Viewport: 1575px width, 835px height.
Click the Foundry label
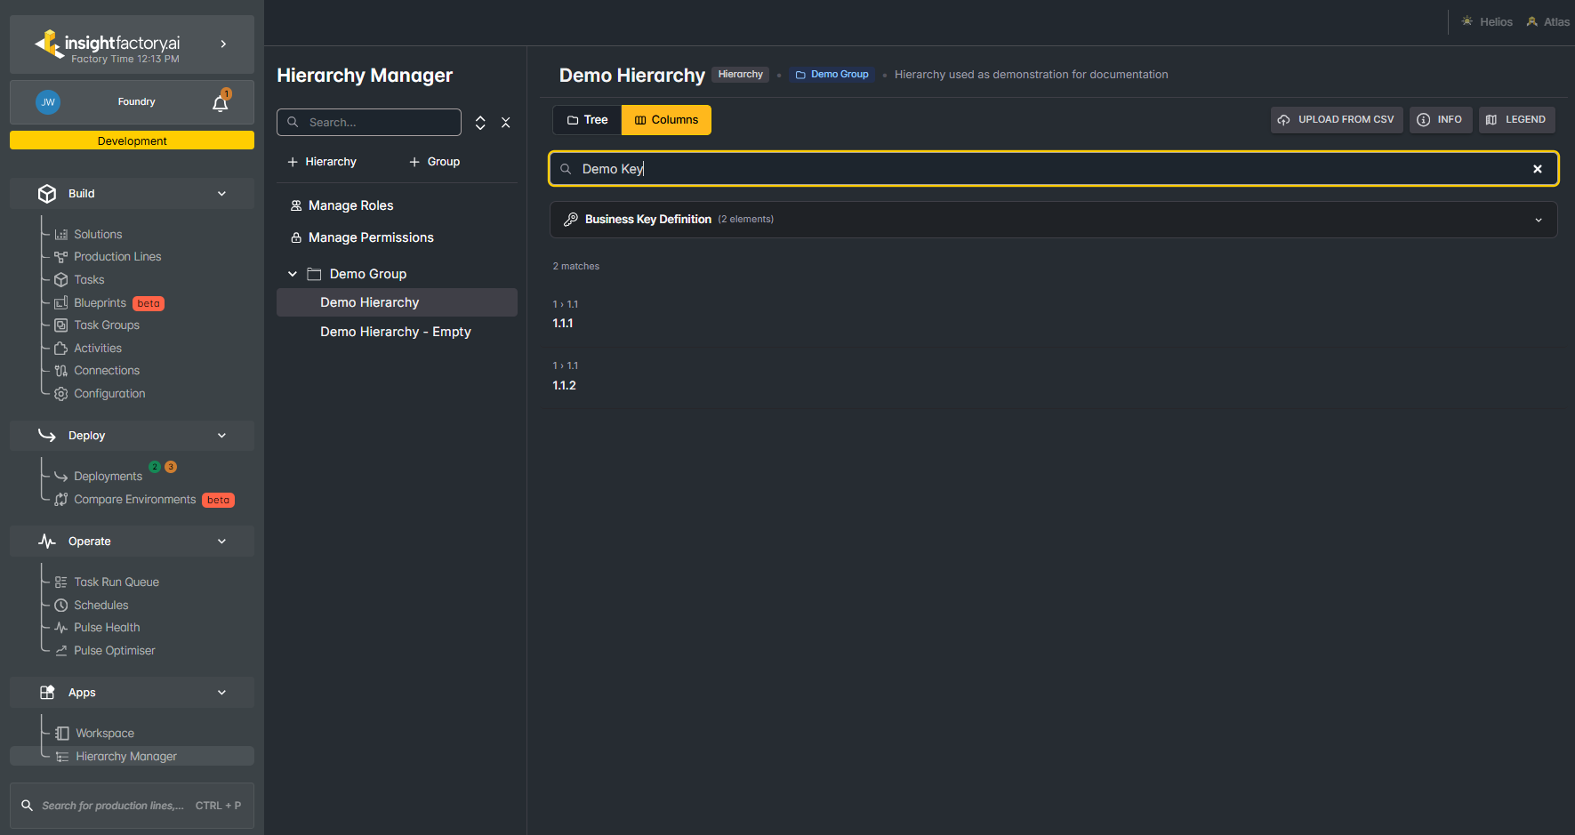pos(136,102)
